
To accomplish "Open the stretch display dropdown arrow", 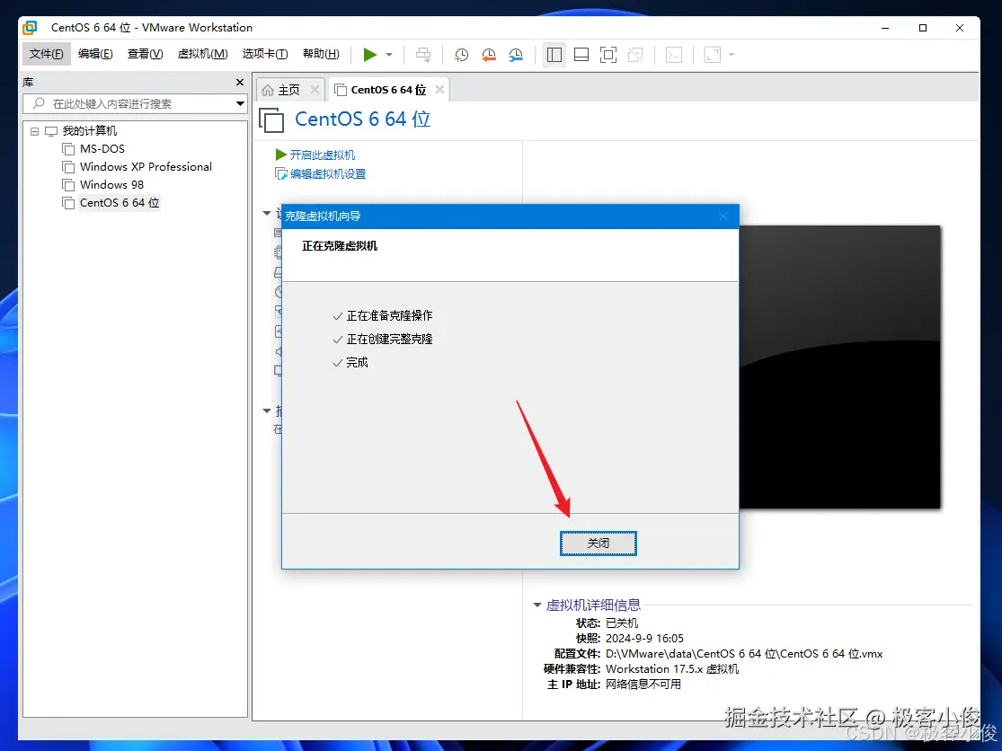I will click(731, 55).
